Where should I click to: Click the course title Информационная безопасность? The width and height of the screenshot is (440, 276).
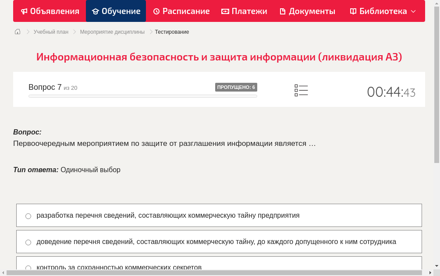(219, 57)
